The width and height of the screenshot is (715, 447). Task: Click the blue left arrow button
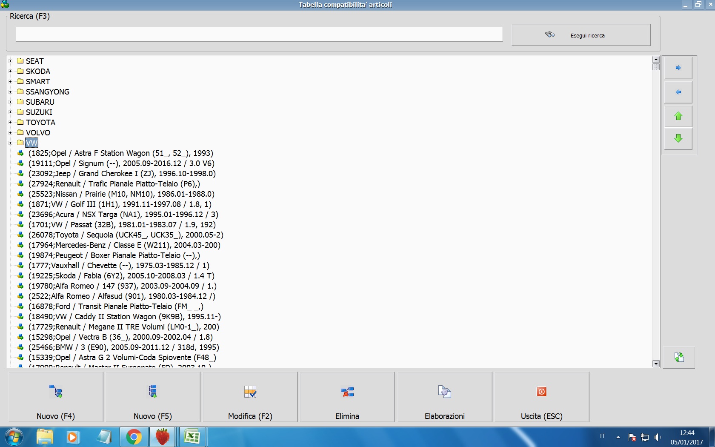(678, 92)
